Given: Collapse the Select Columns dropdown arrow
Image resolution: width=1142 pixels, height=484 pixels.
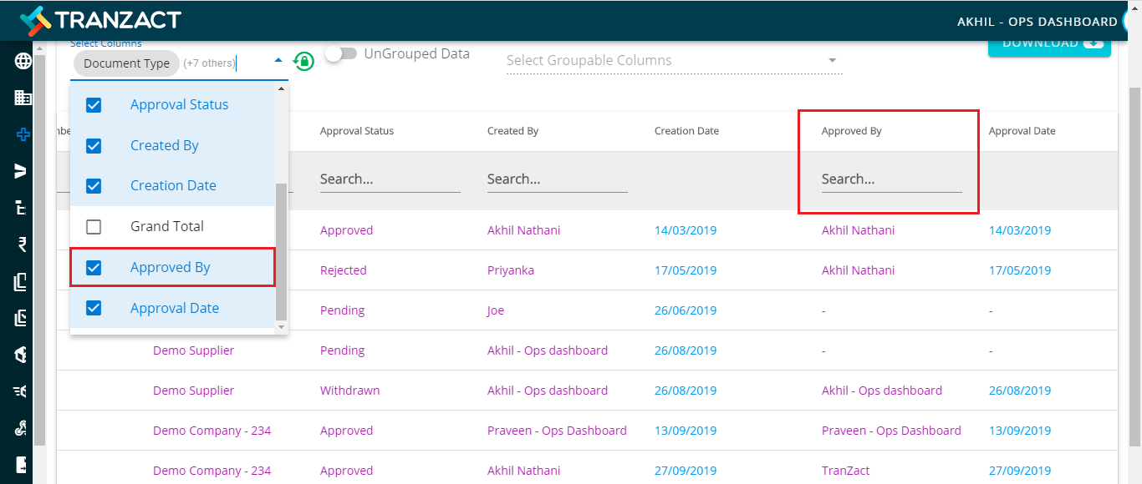Looking at the screenshot, I should [278, 60].
